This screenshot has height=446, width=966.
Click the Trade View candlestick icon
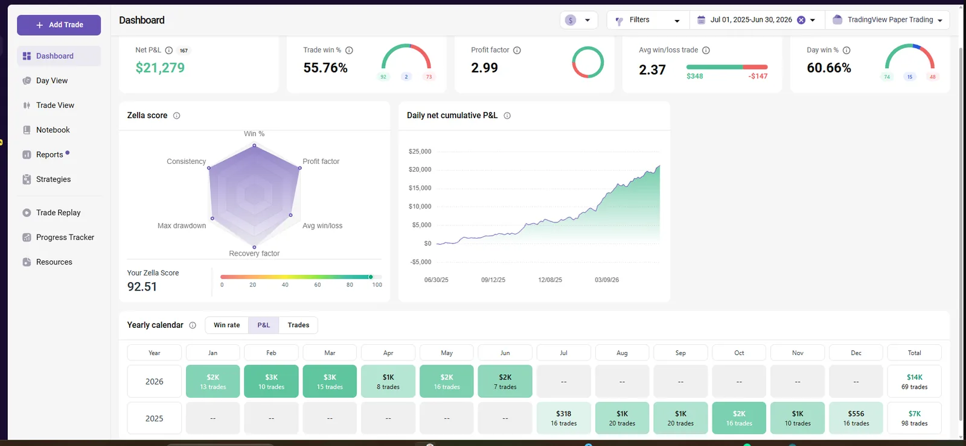(27, 105)
